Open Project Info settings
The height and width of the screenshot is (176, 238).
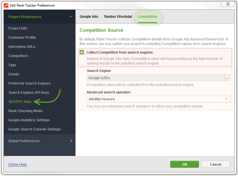click(x=18, y=28)
